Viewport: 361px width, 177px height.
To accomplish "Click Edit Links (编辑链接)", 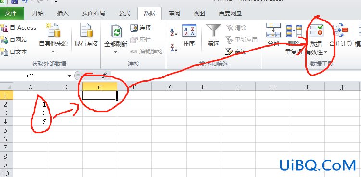I will click(147, 52).
